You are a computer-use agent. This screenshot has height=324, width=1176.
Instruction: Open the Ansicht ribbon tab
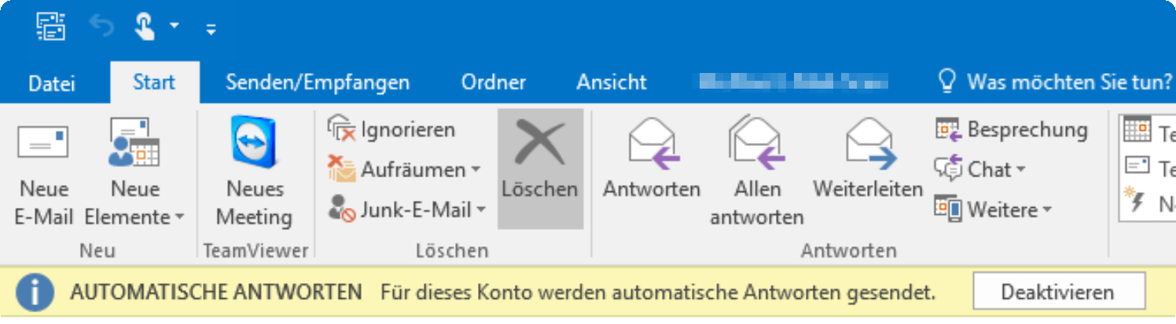(612, 82)
